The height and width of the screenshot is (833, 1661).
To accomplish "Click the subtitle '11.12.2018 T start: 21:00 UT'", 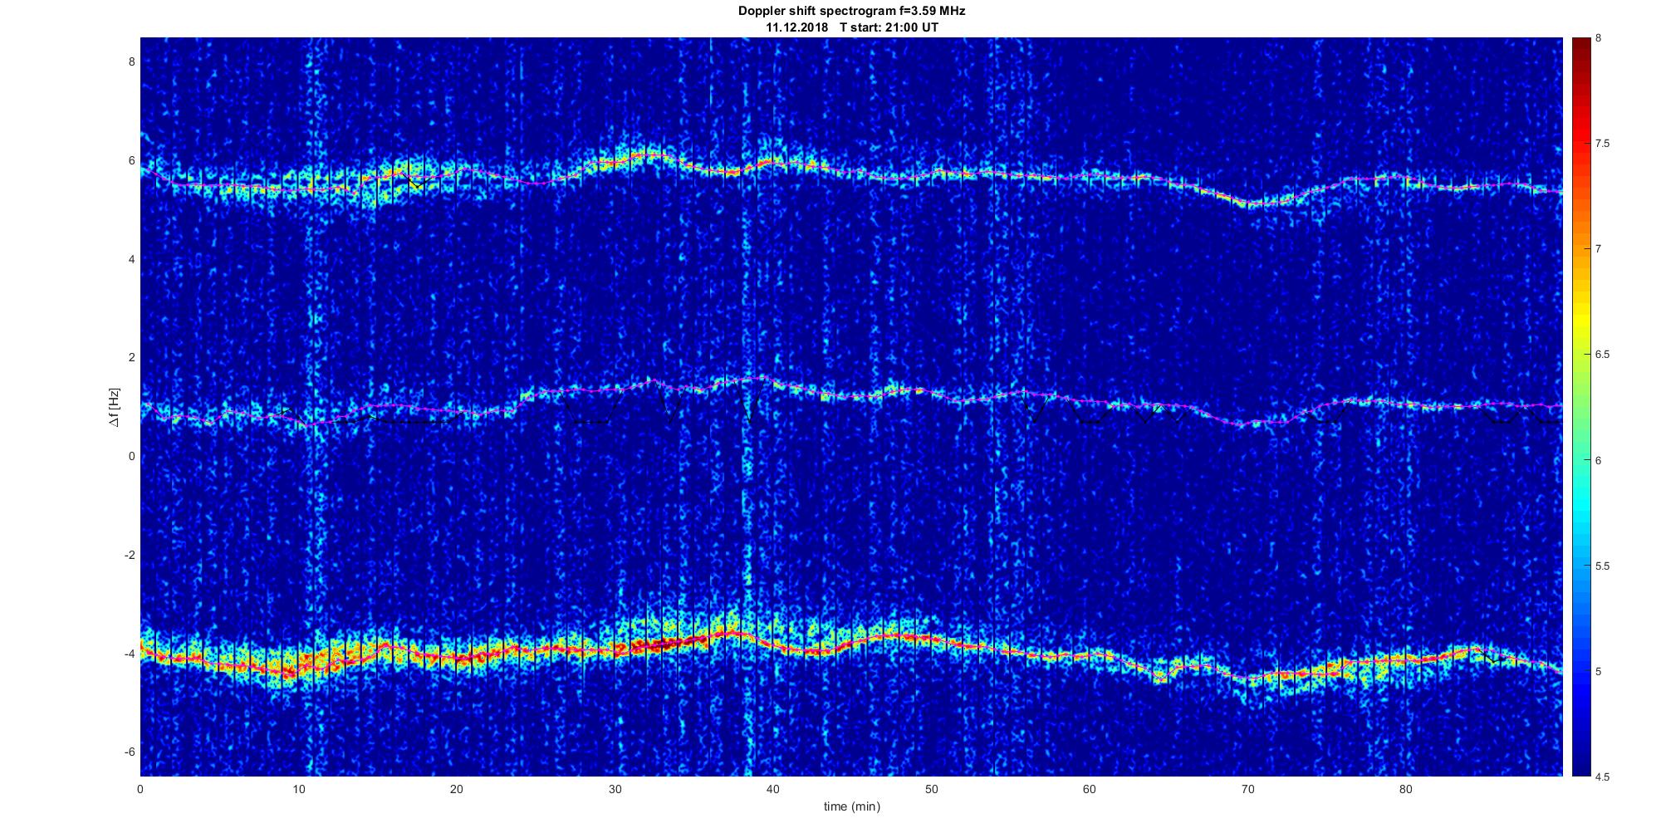I will point(852,27).
